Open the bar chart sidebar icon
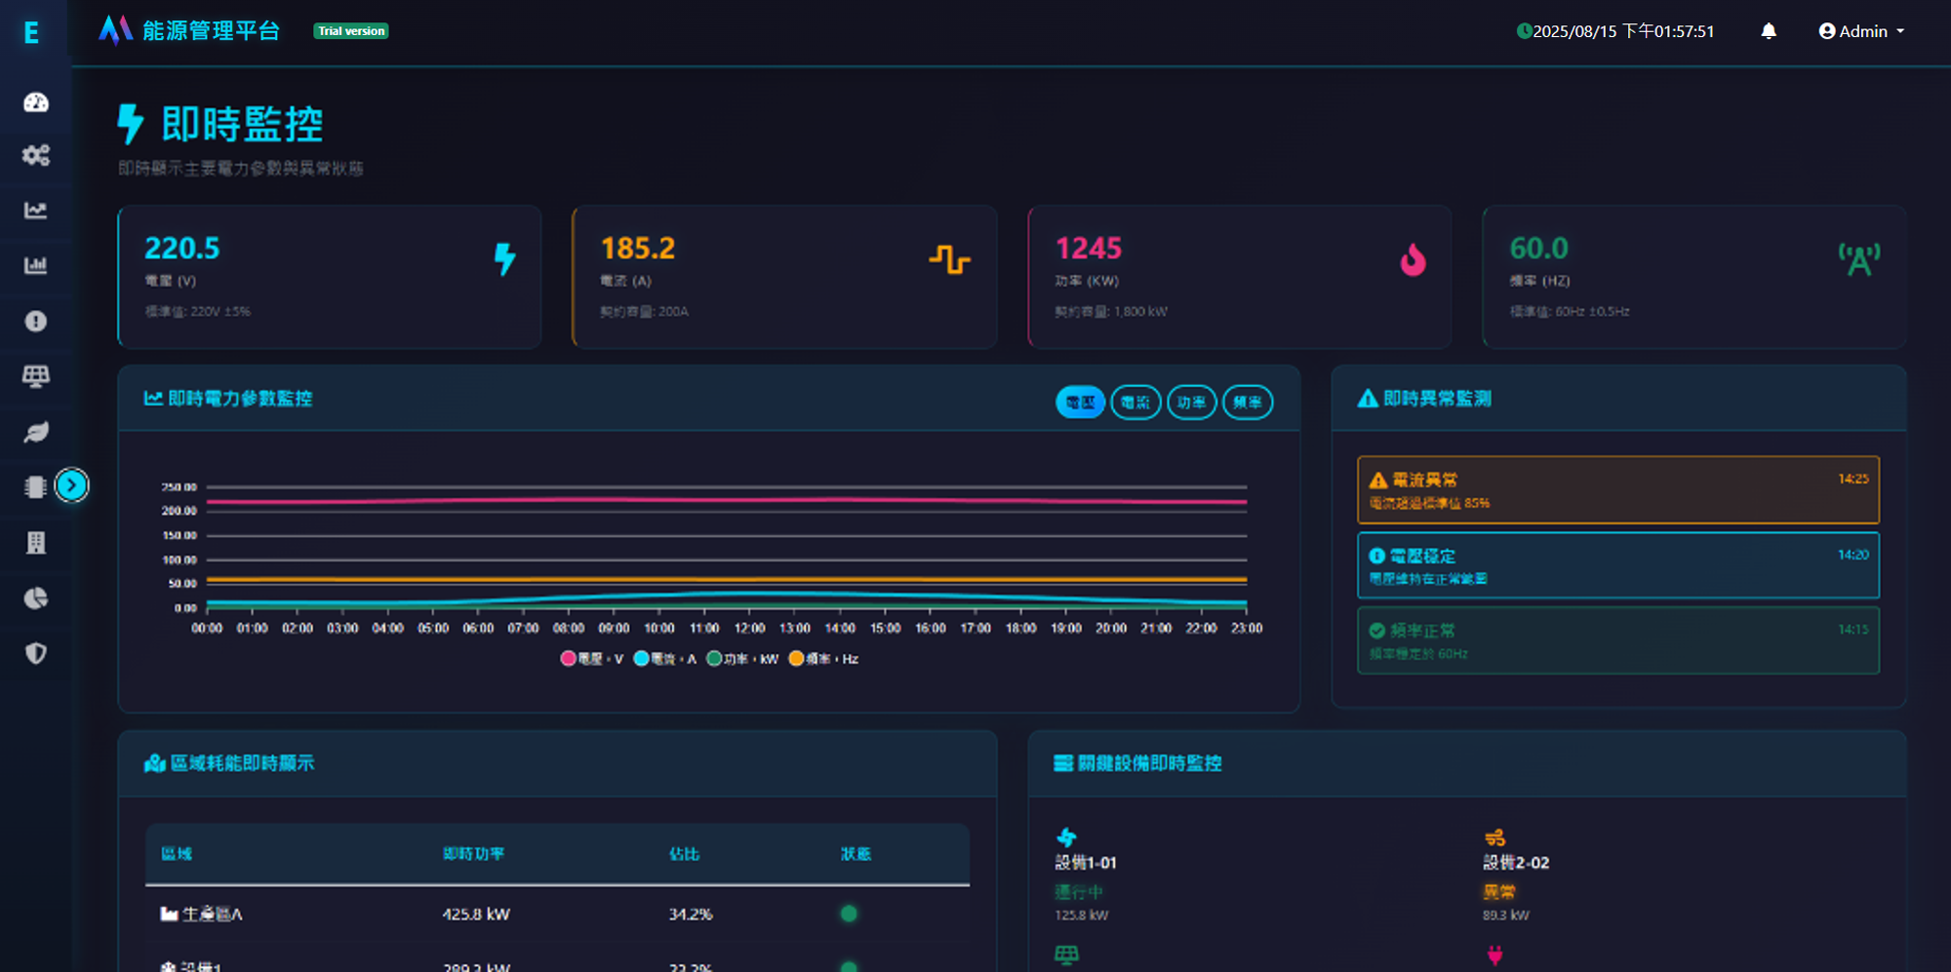 tap(36, 265)
